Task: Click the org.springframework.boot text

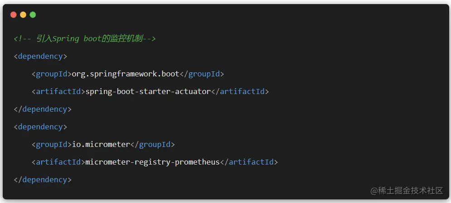Action: 126,74
